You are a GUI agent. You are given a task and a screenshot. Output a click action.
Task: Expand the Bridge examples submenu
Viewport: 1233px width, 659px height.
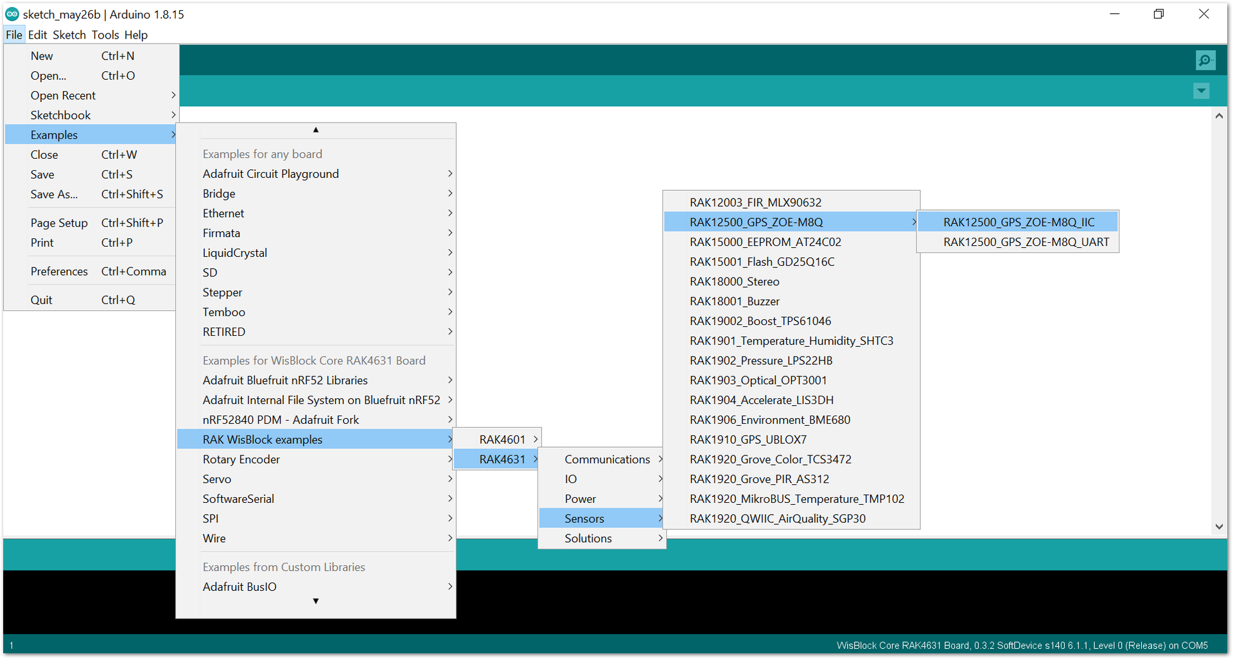(316, 194)
